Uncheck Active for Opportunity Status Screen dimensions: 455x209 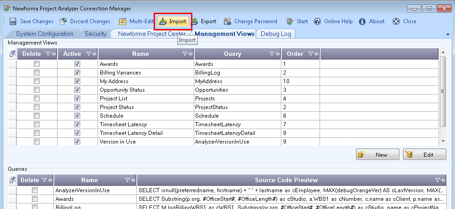point(77,90)
